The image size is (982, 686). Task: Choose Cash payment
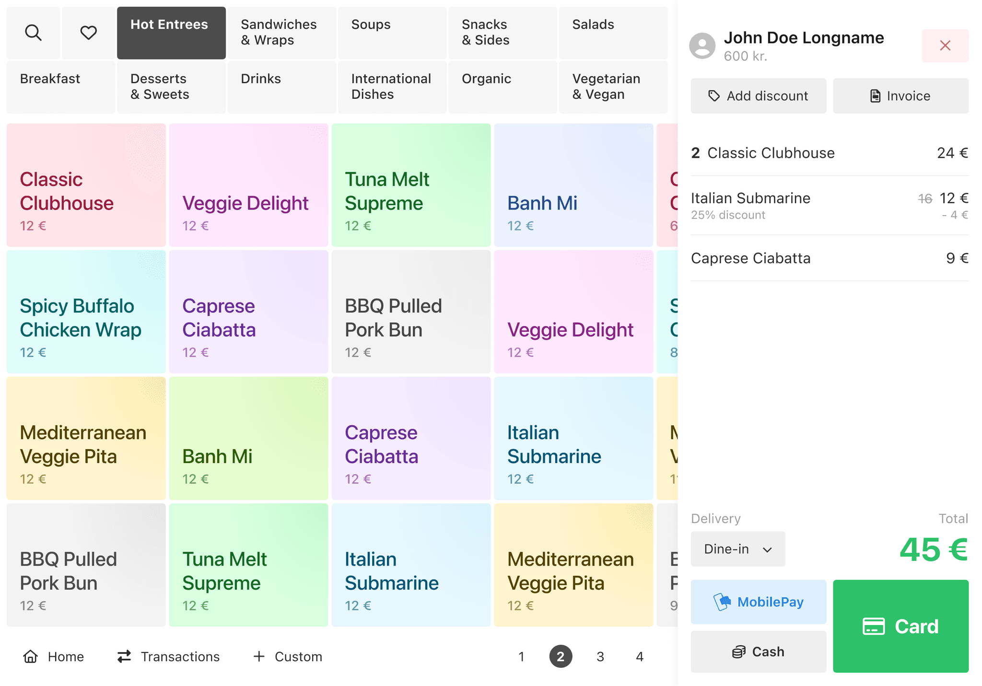[758, 651]
